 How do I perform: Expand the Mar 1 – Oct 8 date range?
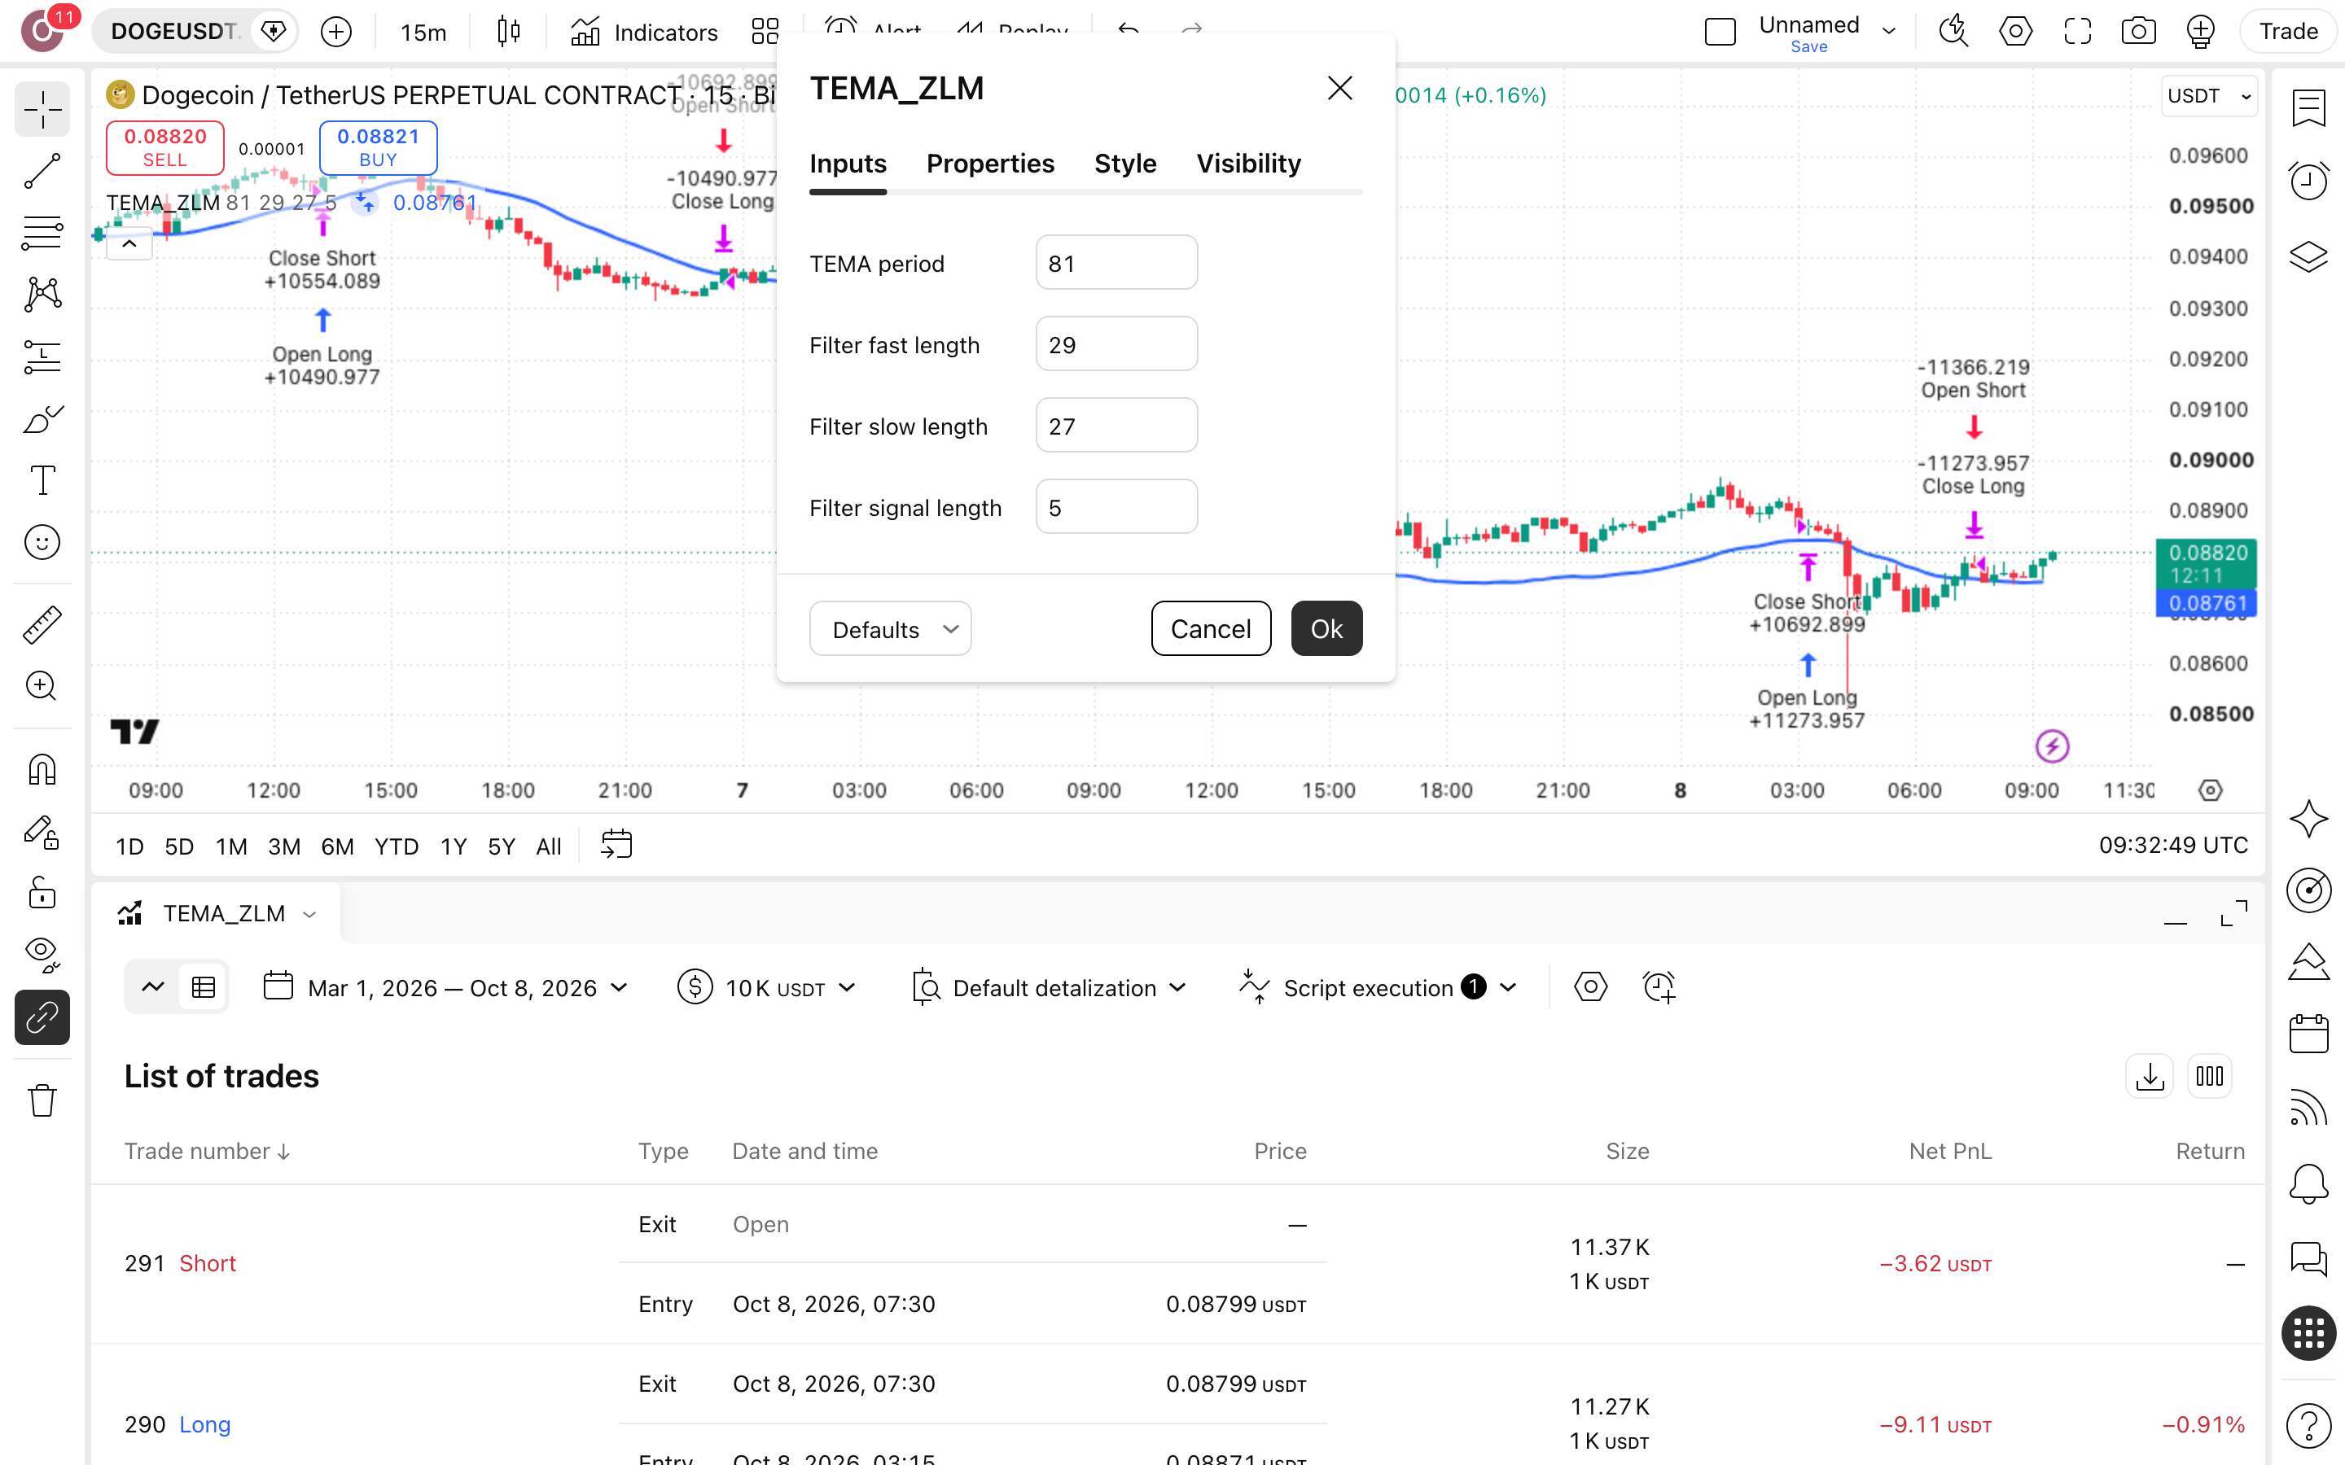click(x=447, y=987)
